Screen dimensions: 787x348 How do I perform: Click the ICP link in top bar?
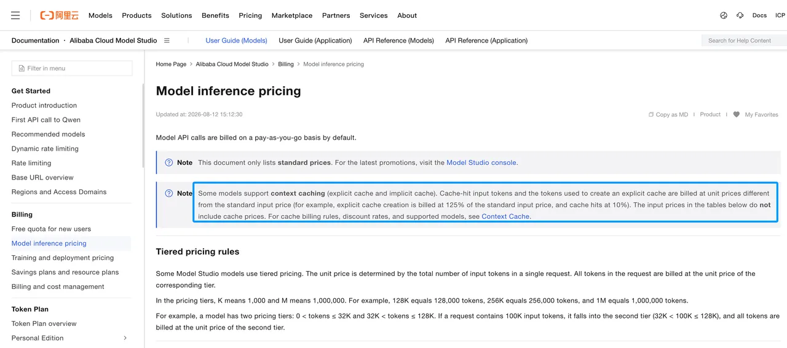pyautogui.click(x=780, y=15)
